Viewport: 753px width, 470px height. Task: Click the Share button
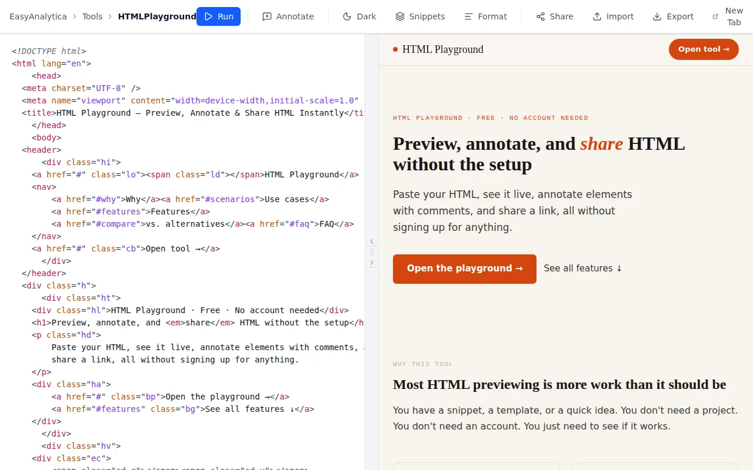click(555, 16)
